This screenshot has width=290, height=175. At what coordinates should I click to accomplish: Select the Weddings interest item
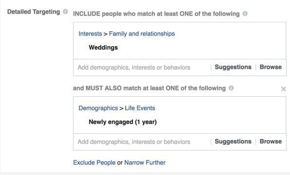(103, 48)
